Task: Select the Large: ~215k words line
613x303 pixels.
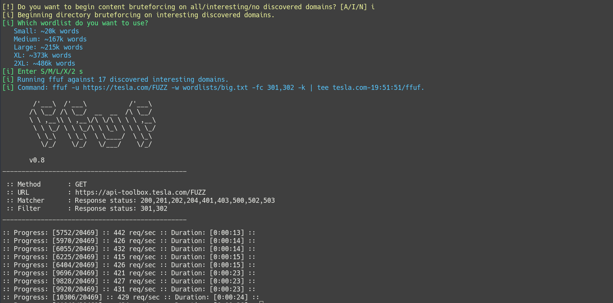Action: (48, 47)
